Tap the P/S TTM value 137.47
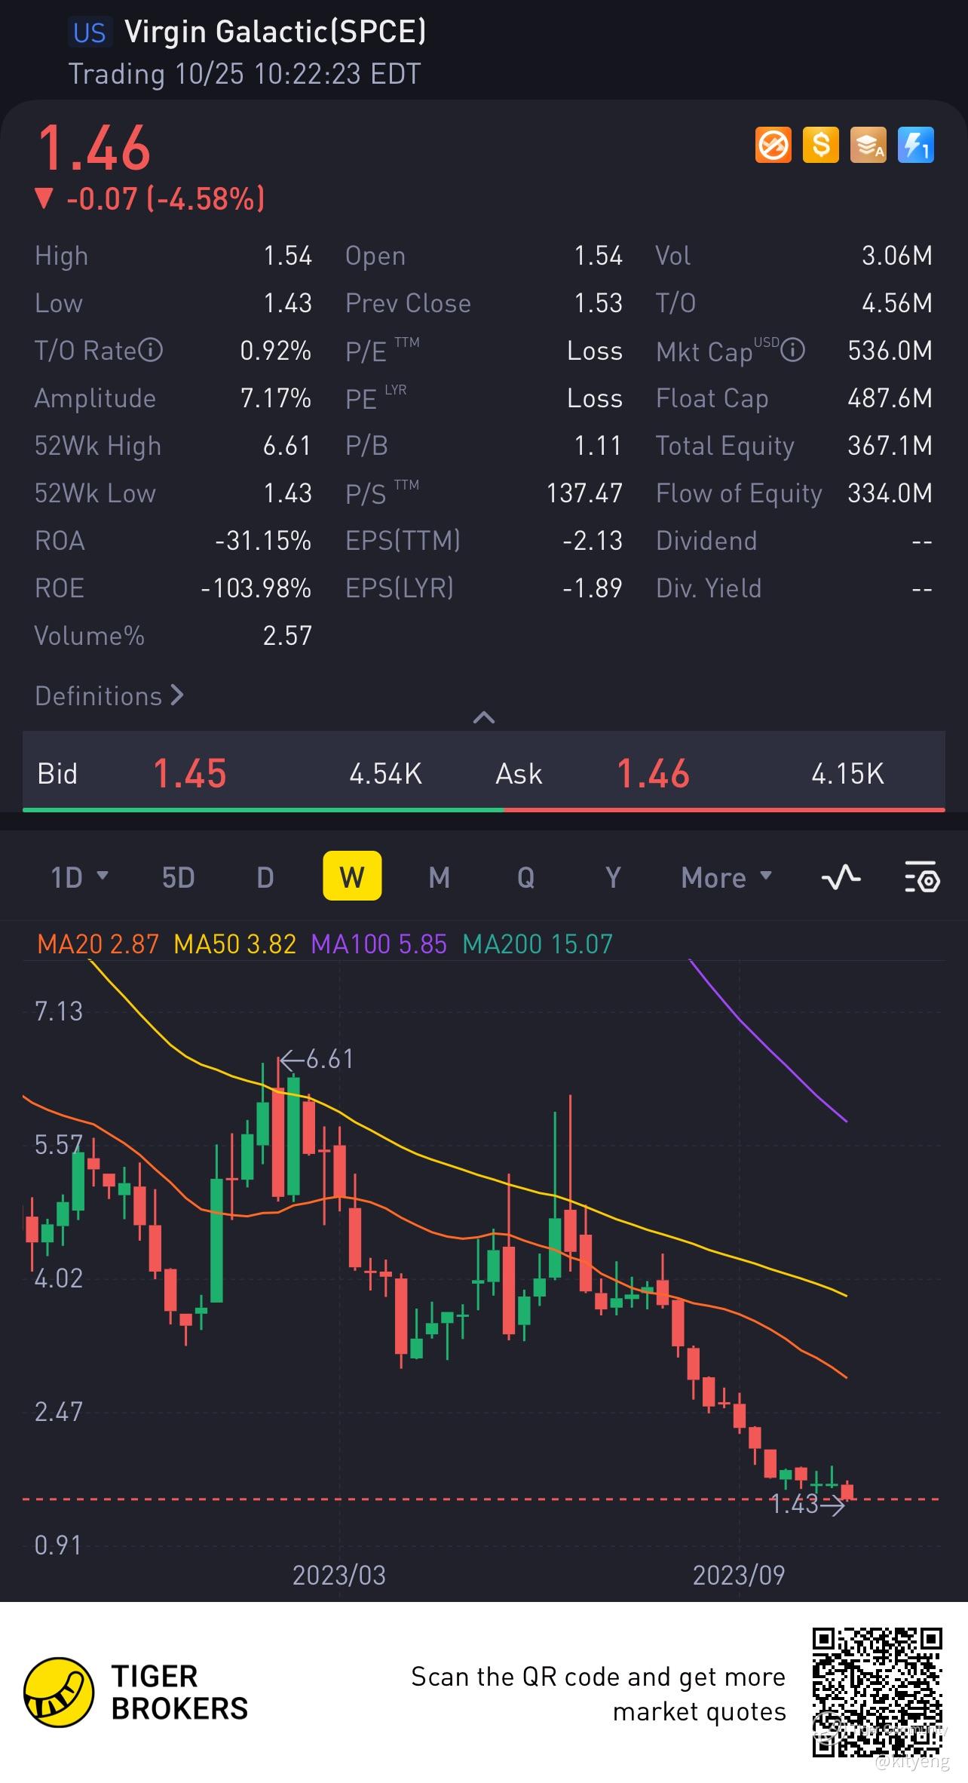The image size is (968, 1783). (584, 493)
